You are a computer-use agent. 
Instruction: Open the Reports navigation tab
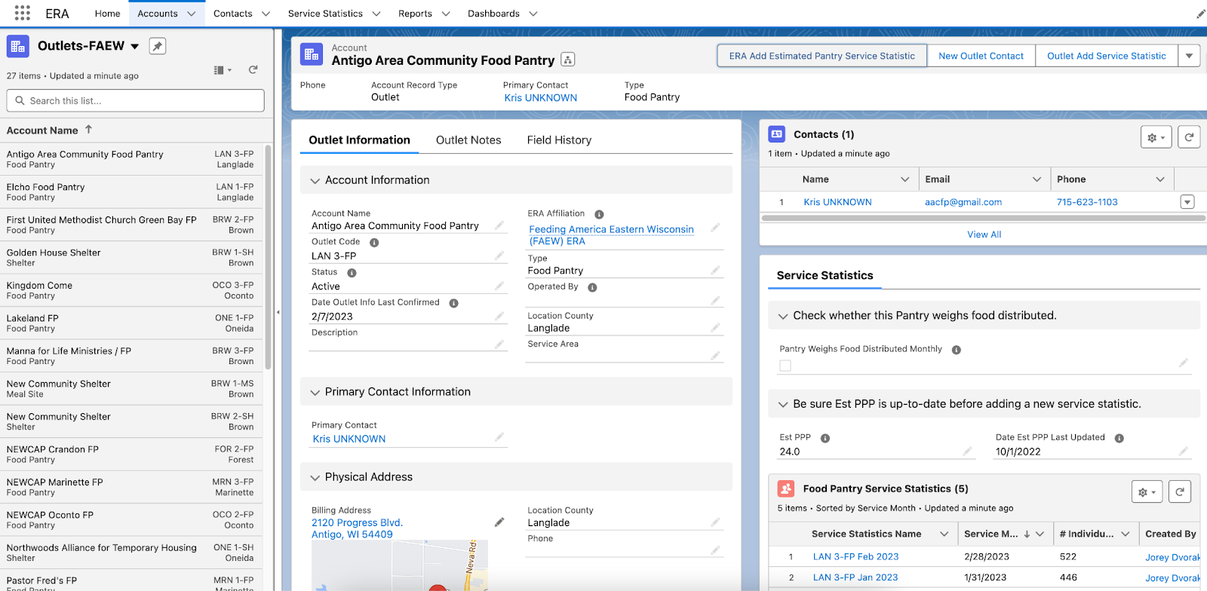(416, 14)
